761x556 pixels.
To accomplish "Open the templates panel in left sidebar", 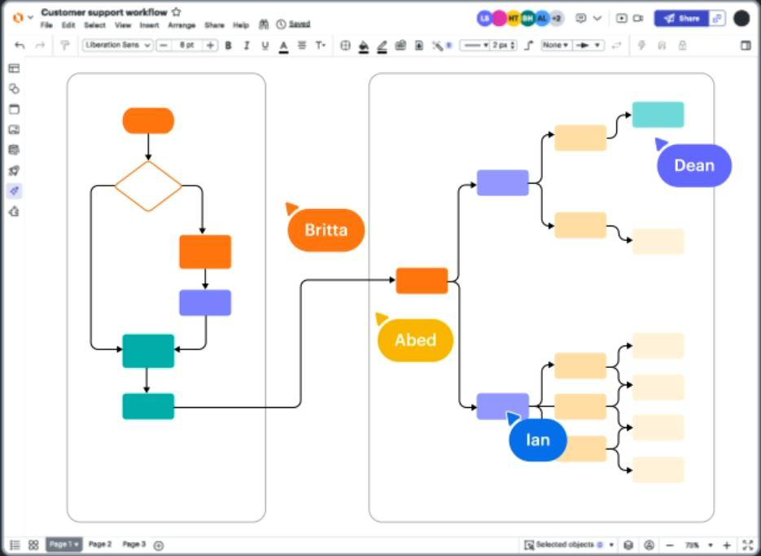I will click(14, 68).
